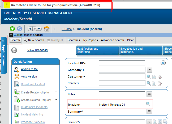Viewport: 172px width, 124px height.
Task: Click the Template field with Incident Template 01
Action: point(122,104)
